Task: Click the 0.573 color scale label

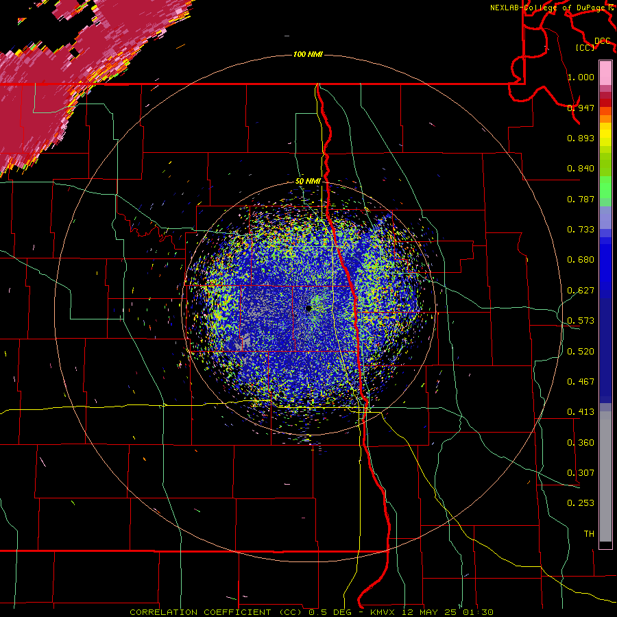Action: [581, 321]
